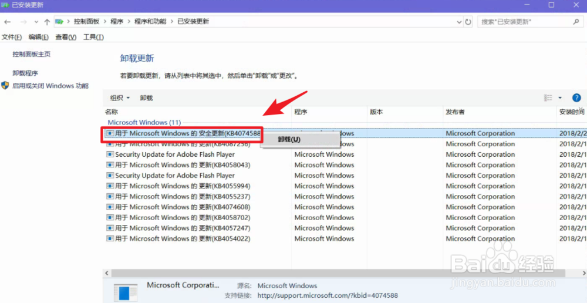Open the blue help icon

(576, 97)
